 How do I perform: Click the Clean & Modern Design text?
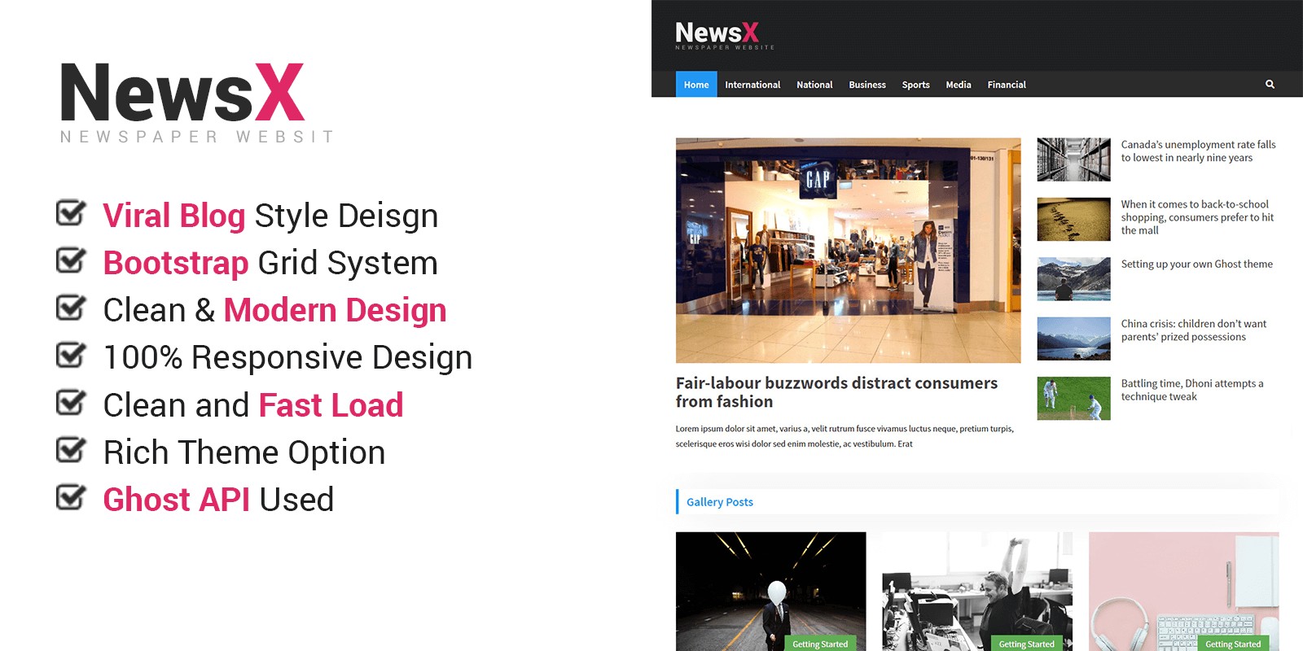click(x=275, y=310)
